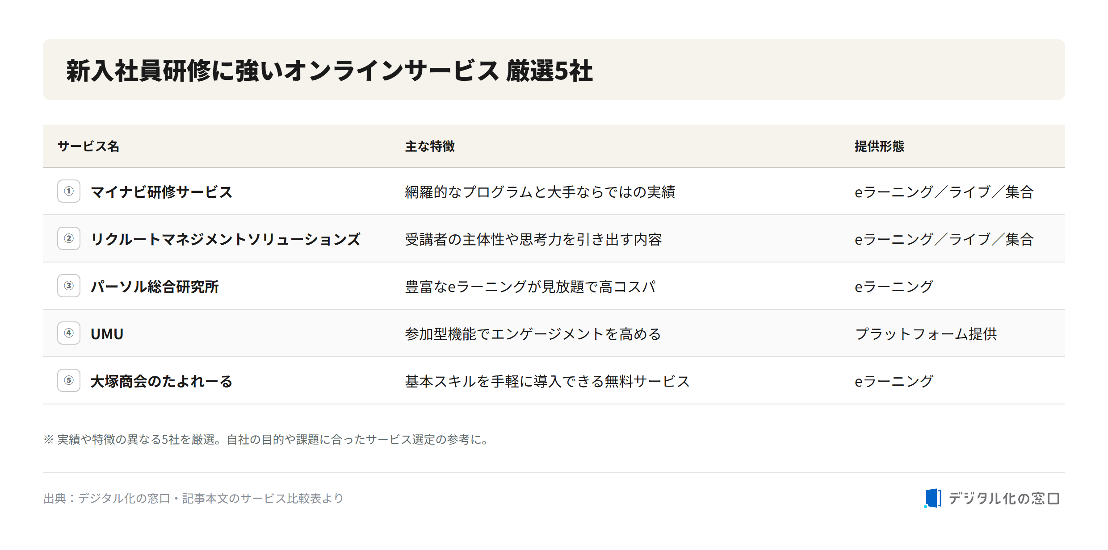Open リクルートマネジメントソリューションズ entry
This screenshot has width=1108, height=550.
click(225, 239)
